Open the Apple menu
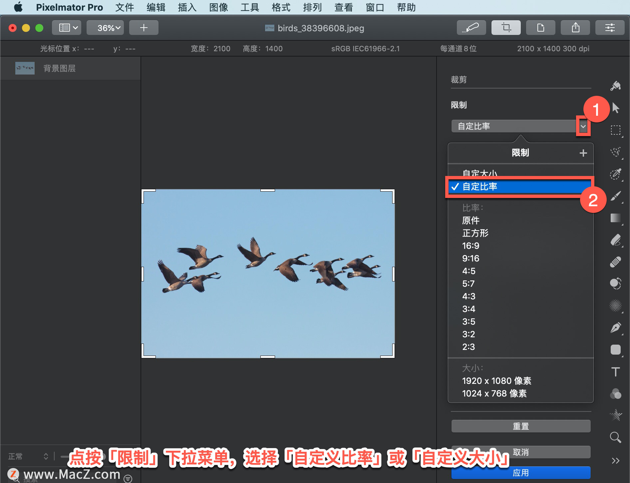The width and height of the screenshot is (630, 483). pyautogui.click(x=18, y=7)
